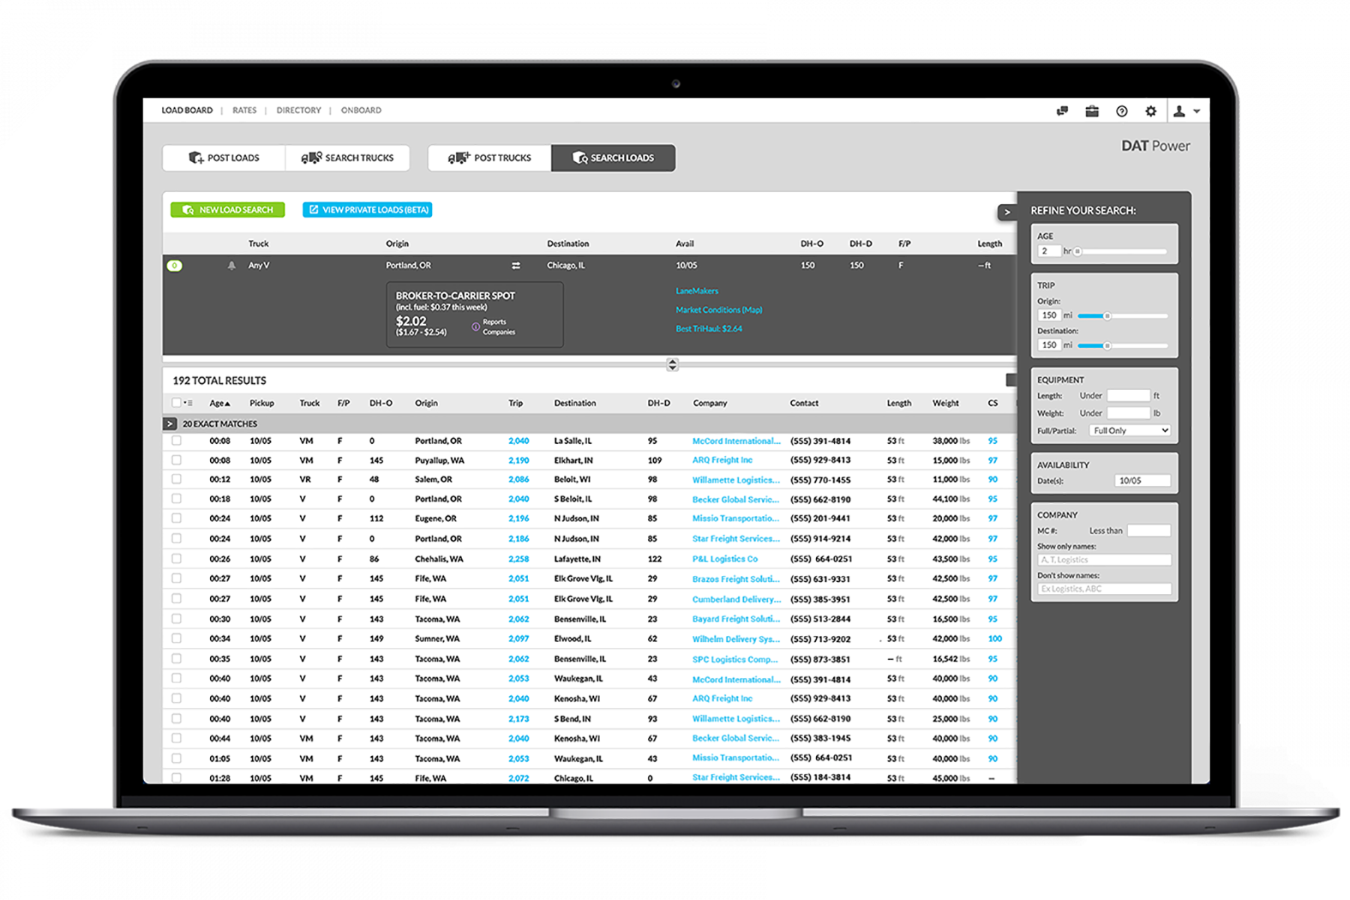The image size is (1350, 900).
Task: Select the Search Loads tab
Action: [x=613, y=157]
